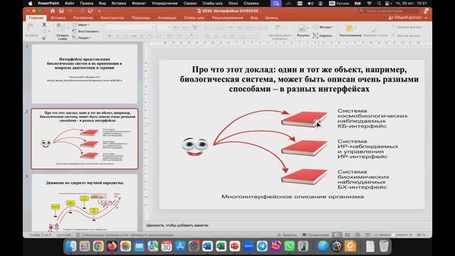
Task: Open the Рисунок dropdown arrow
Action: 308,28
